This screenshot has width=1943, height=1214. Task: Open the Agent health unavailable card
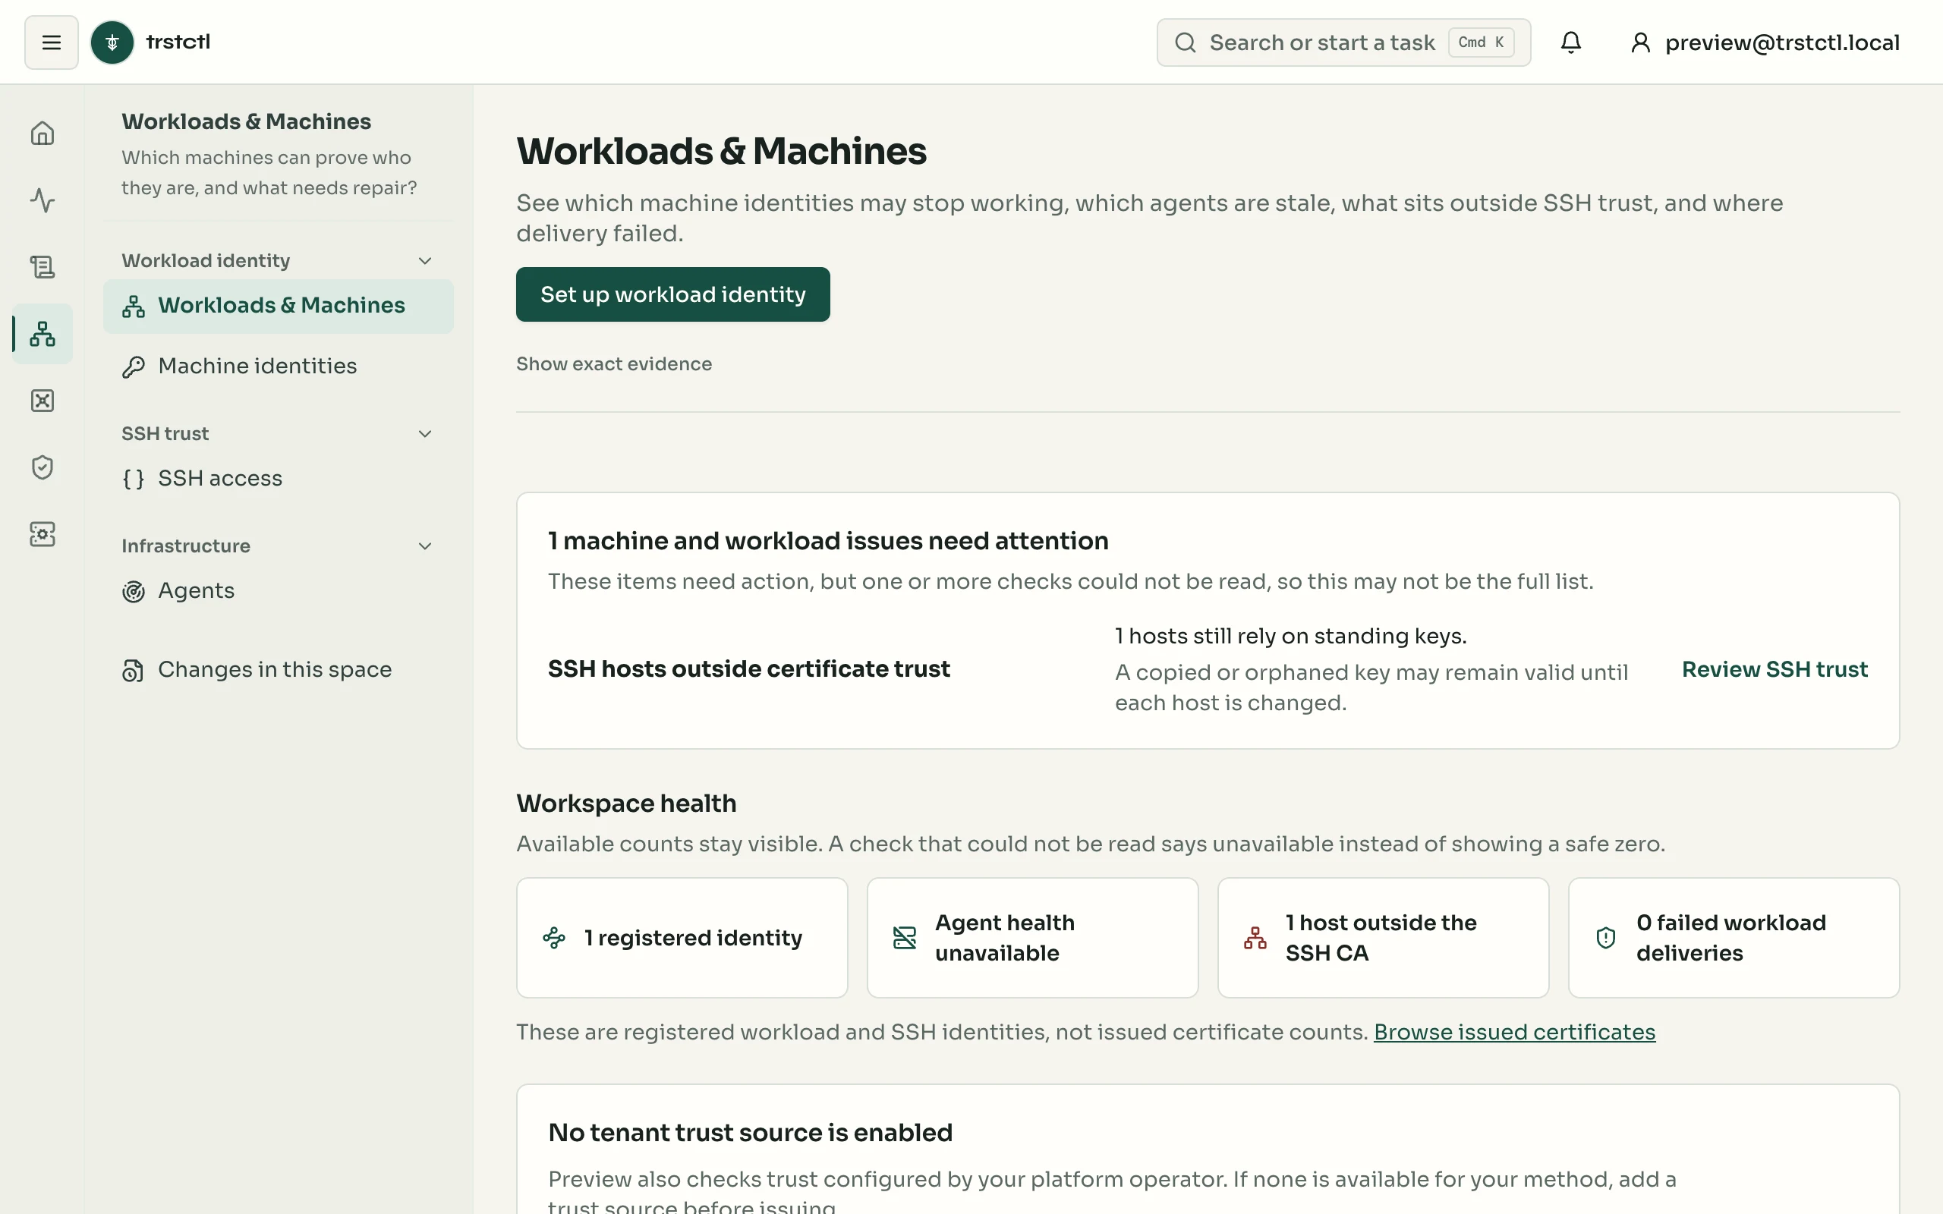click(1032, 938)
